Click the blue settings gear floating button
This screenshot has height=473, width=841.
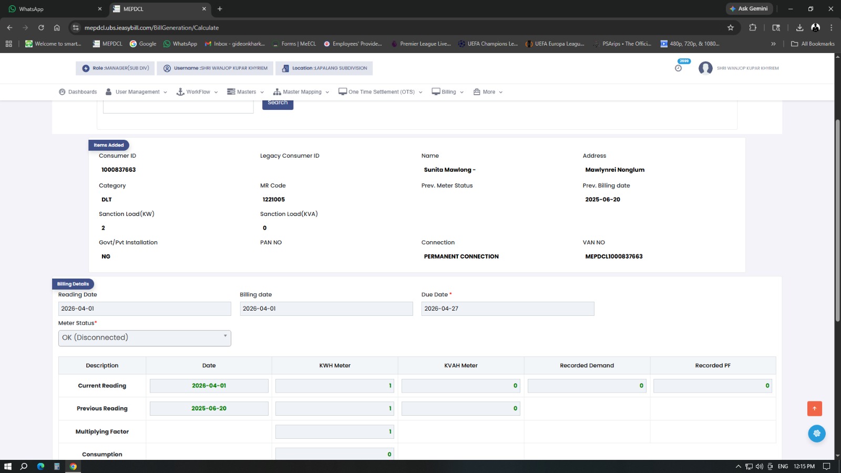pos(816,434)
